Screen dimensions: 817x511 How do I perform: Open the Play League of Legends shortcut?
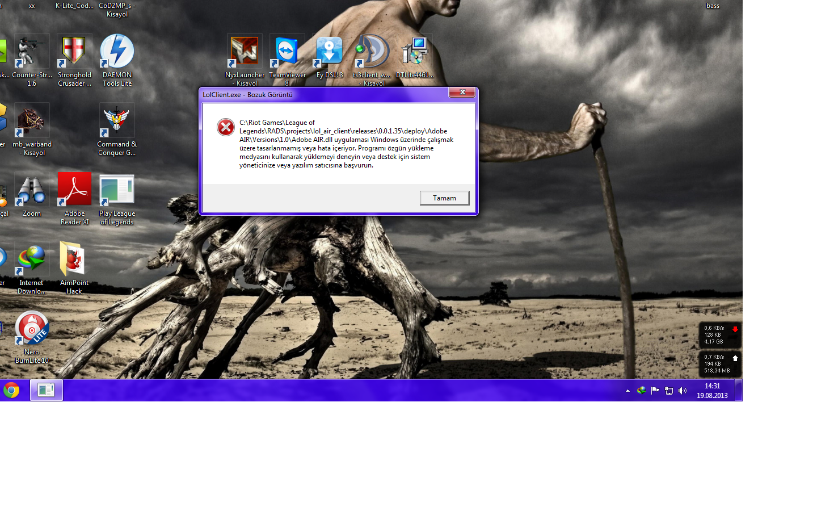(x=117, y=199)
